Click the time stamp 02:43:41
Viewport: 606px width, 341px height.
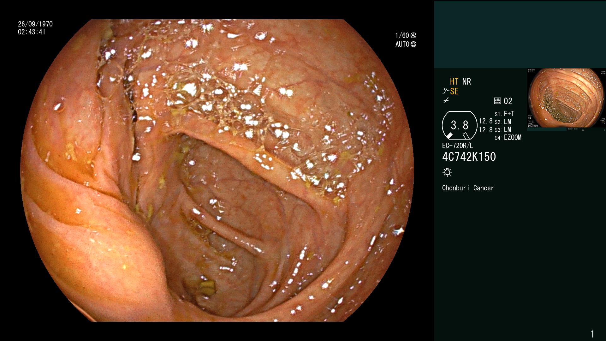(x=32, y=32)
